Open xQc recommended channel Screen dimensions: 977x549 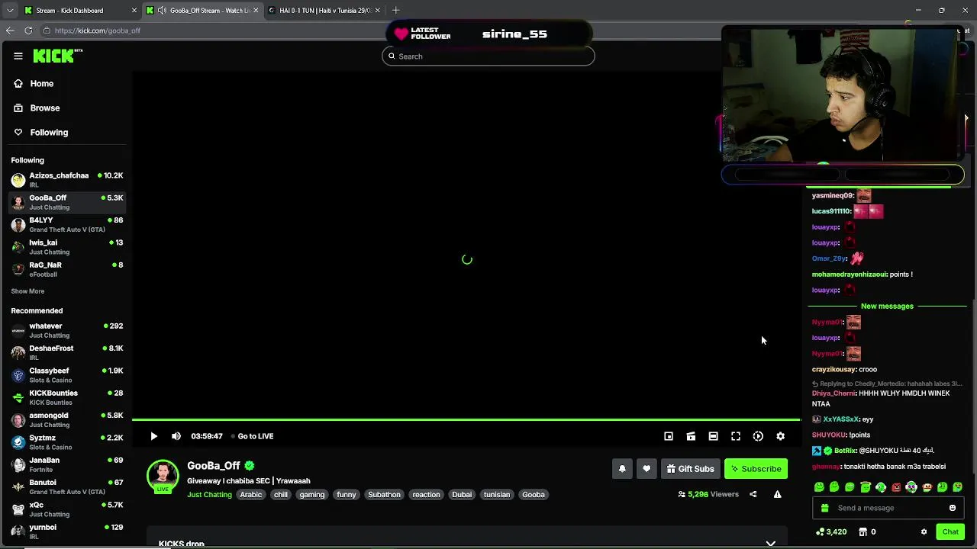(66, 509)
